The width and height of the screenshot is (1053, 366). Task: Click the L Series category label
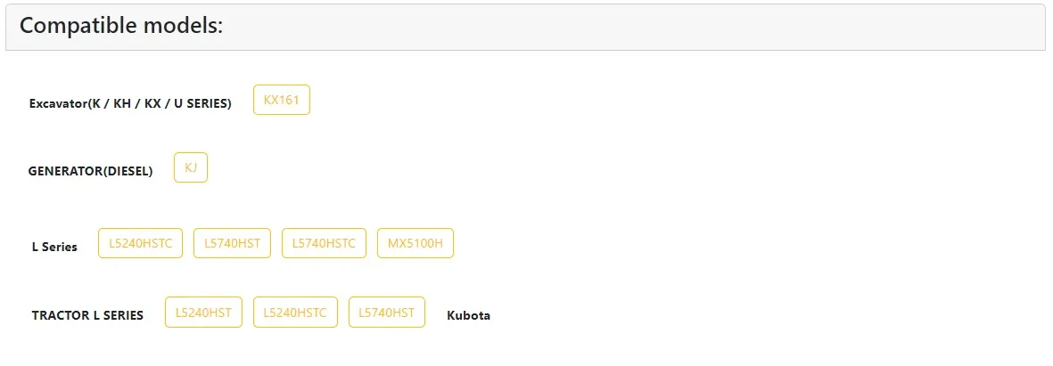click(x=54, y=247)
